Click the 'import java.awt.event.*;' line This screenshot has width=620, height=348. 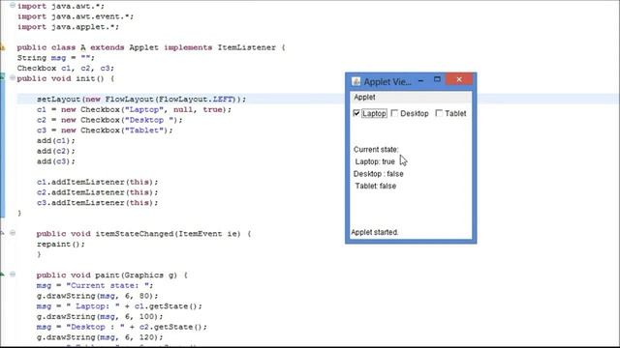click(76, 16)
